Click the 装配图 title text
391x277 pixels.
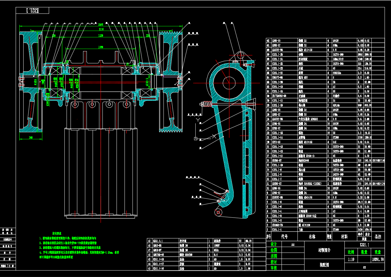[324, 265]
